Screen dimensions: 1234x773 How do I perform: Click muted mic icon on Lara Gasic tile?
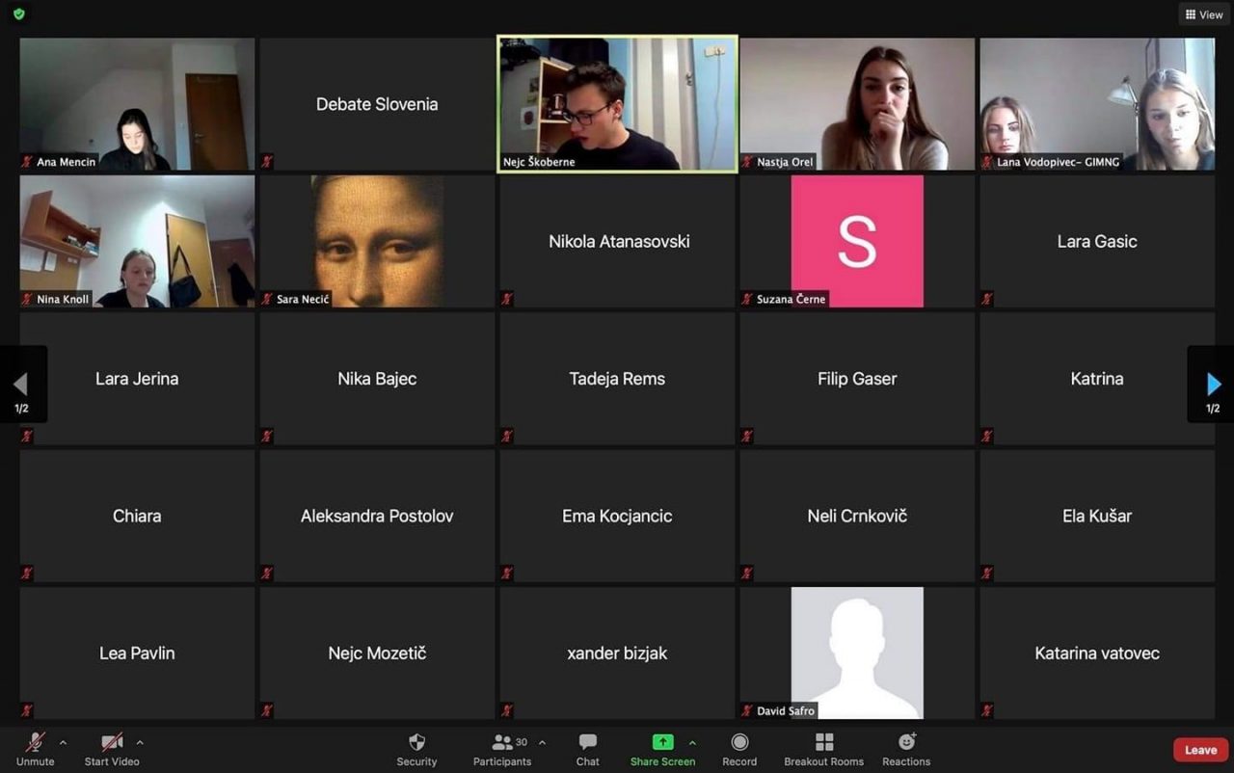coord(987,299)
